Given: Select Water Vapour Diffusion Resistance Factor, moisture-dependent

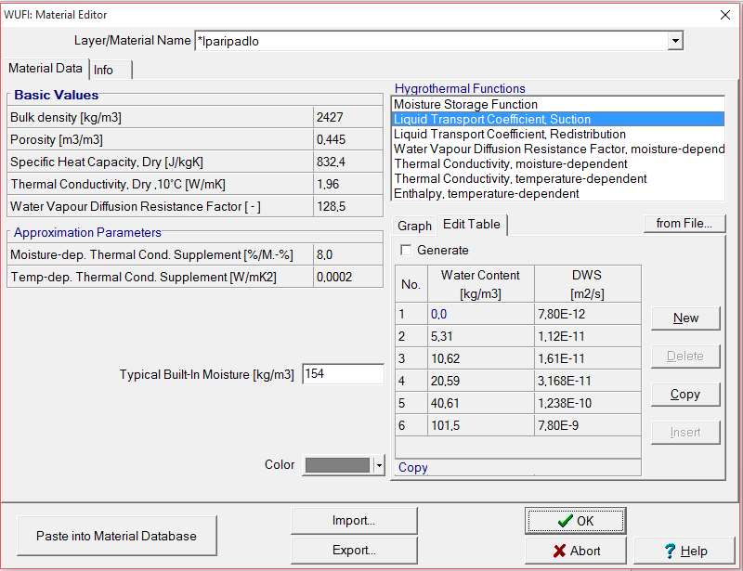Looking at the screenshot, I should point(558,149).
